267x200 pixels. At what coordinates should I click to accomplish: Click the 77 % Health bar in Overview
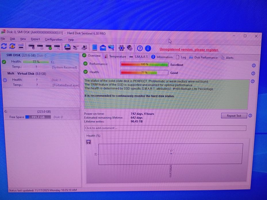[x=144, y=72]
